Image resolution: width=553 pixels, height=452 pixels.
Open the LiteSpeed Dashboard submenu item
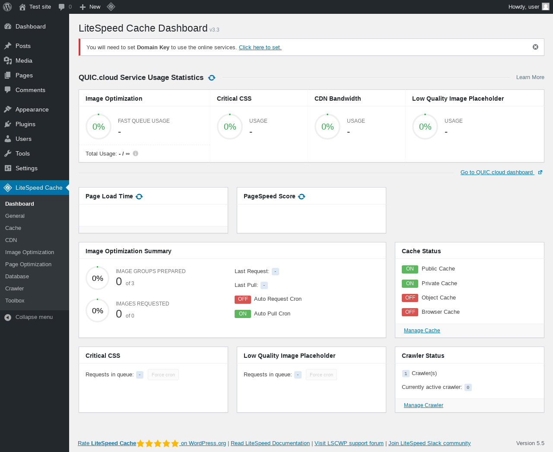(35, 204)
